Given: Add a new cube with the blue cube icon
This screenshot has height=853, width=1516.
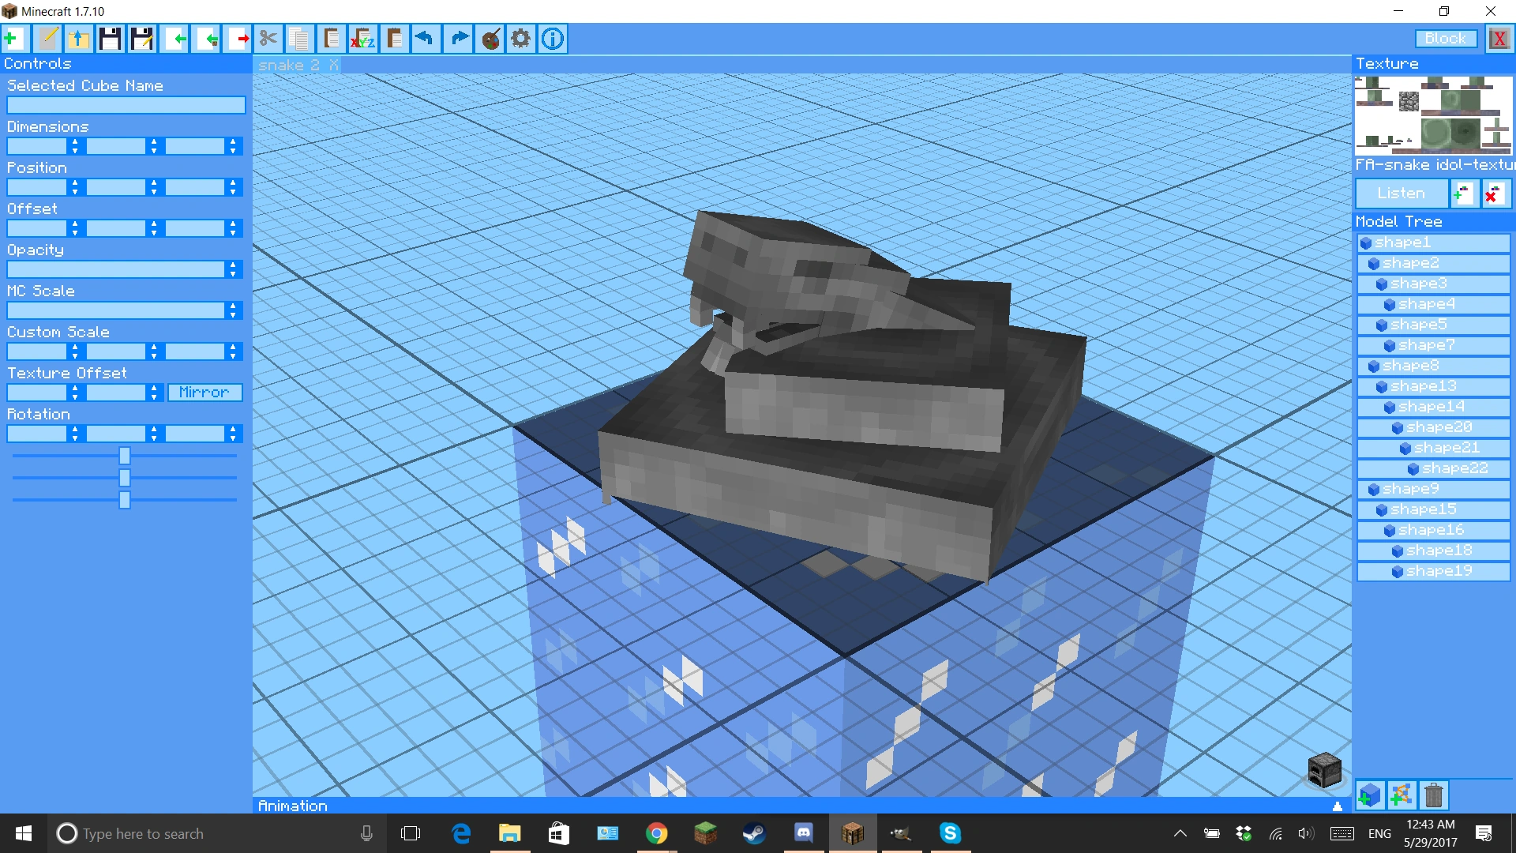Looking at the screenshot, I should coord(1370,795).
